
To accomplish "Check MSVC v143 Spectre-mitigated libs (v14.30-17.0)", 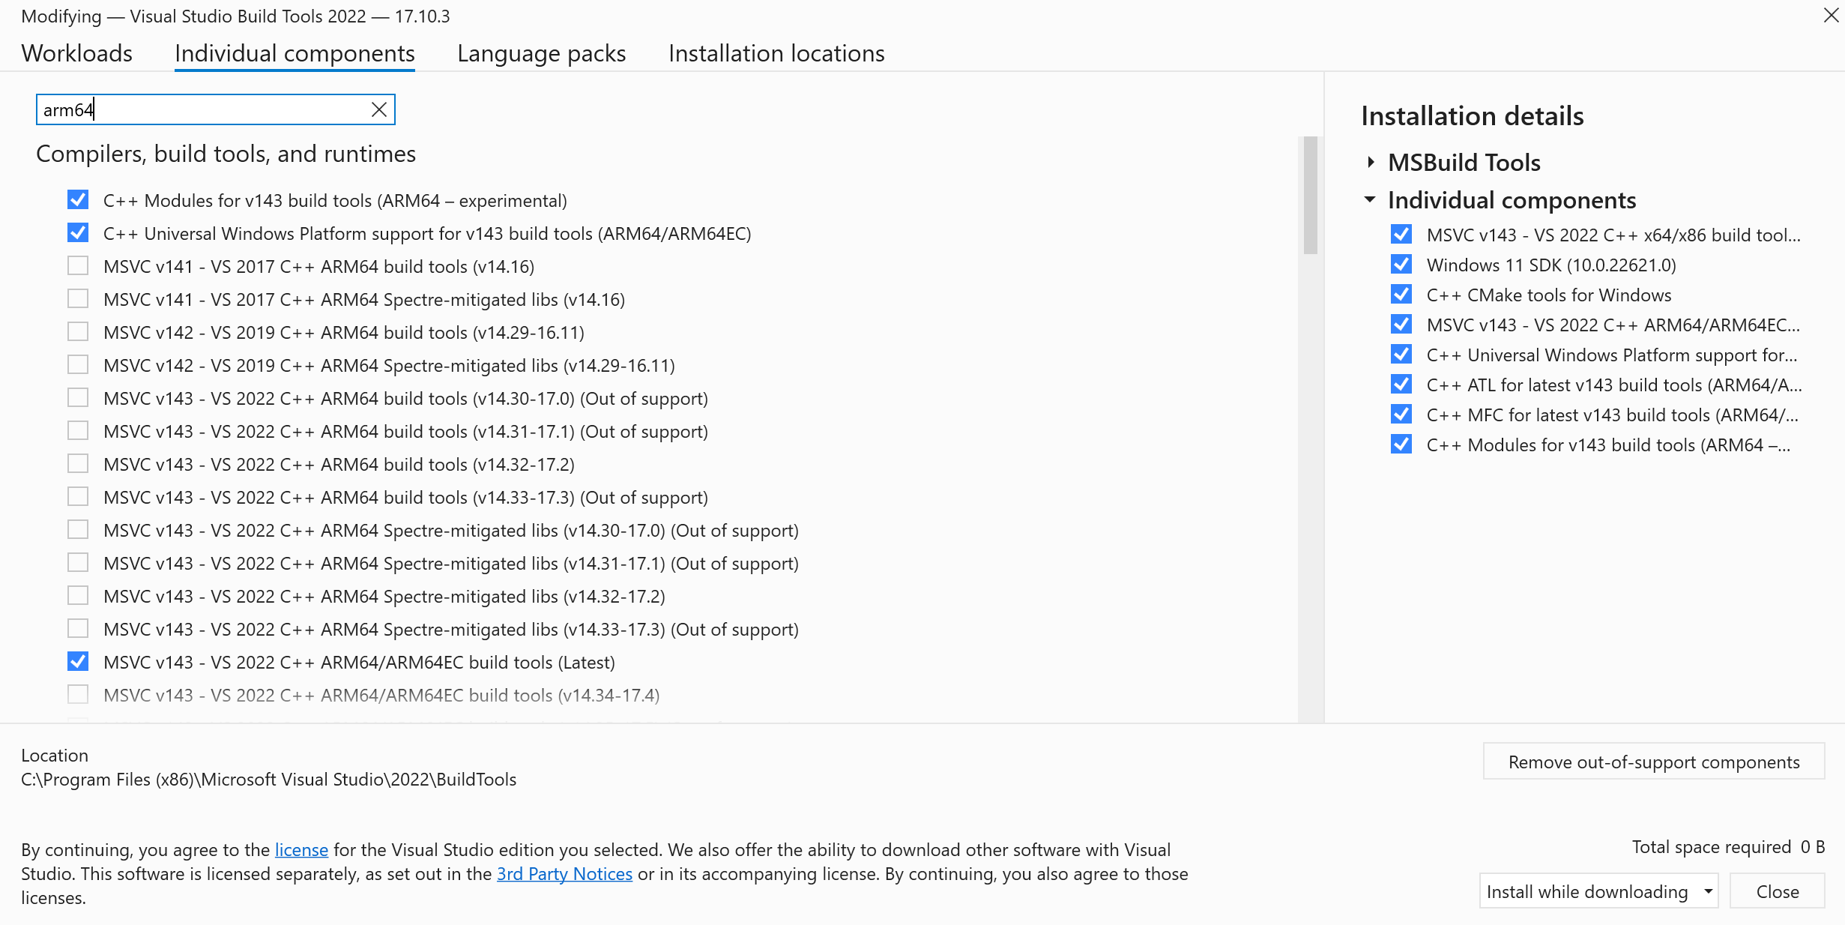I will pos(78,530).
